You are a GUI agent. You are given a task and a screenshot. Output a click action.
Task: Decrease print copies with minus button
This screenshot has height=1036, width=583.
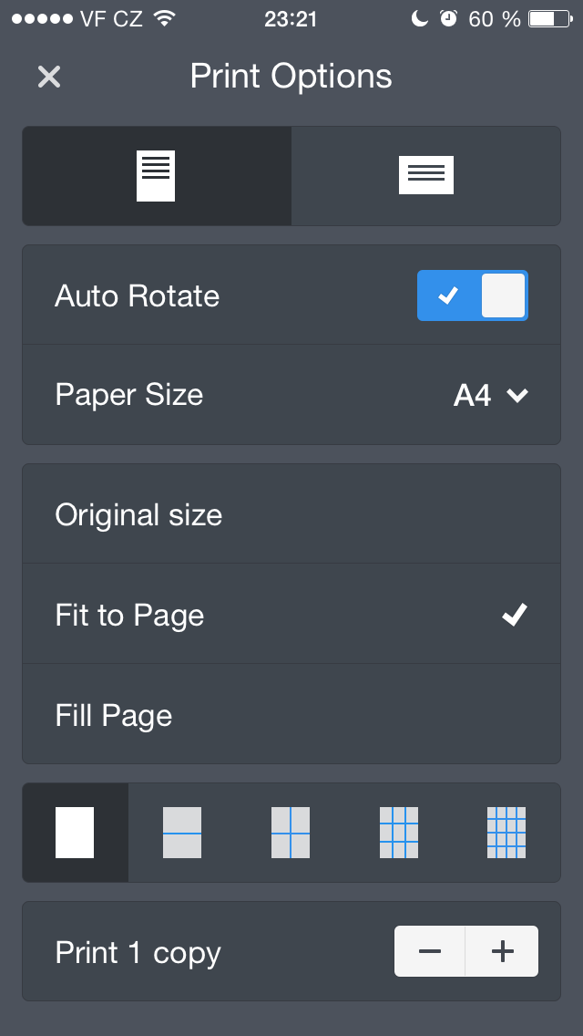(430, 952)
